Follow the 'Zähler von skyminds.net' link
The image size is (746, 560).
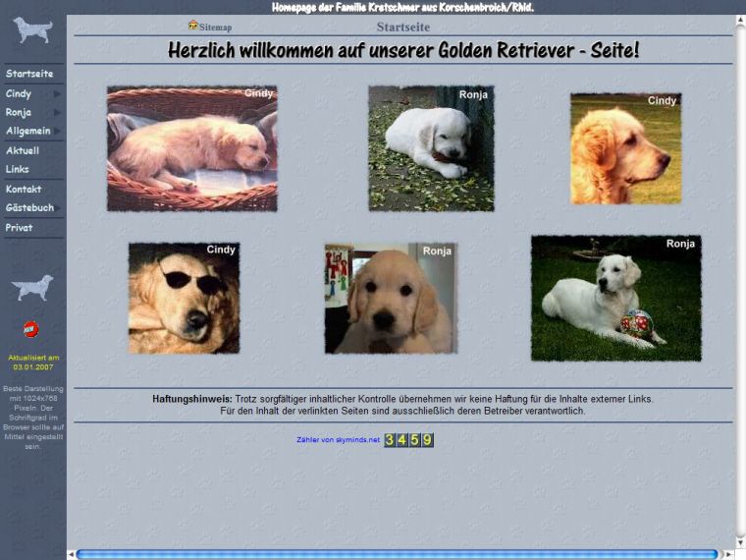338,440
